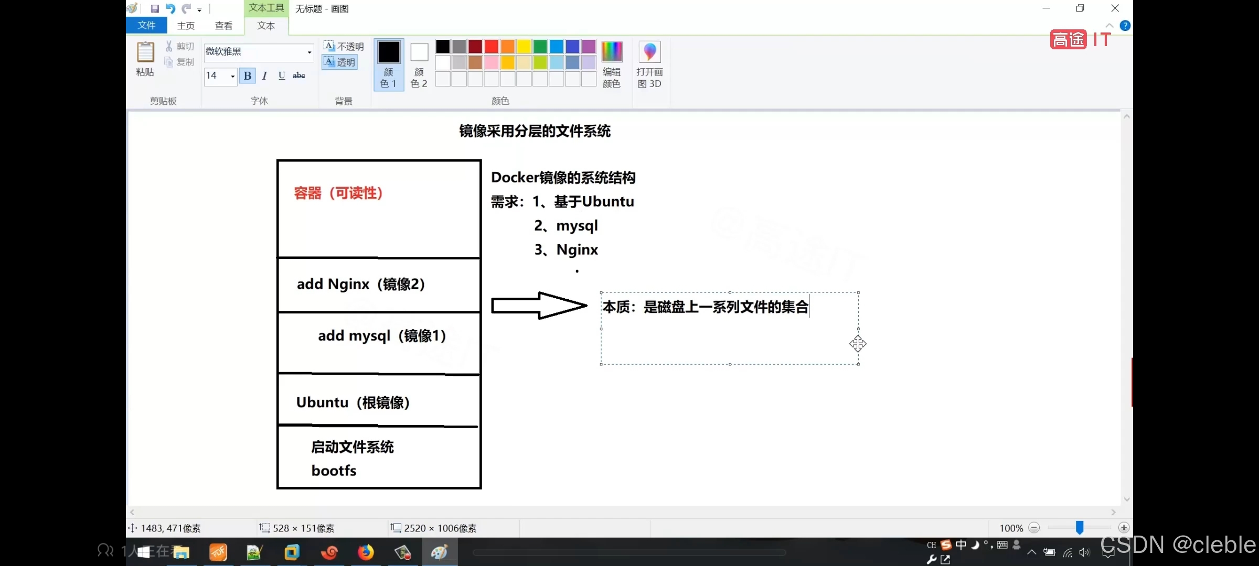The image size is (1259, 566).
Task: Pick the brown color swatch
Action: click(x=475, y=63)
